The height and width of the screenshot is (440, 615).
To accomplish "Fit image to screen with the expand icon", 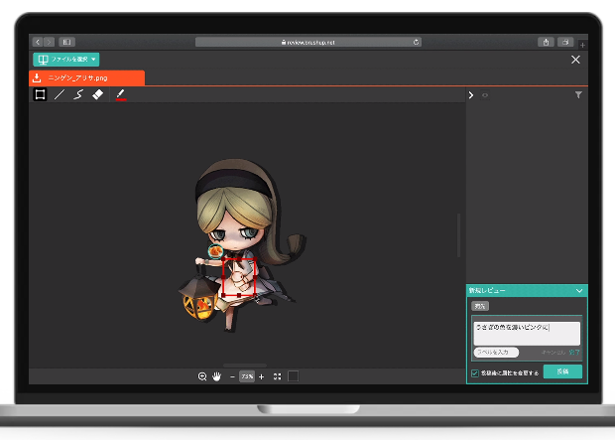I will pyautogui.click(x=278, y=376).
